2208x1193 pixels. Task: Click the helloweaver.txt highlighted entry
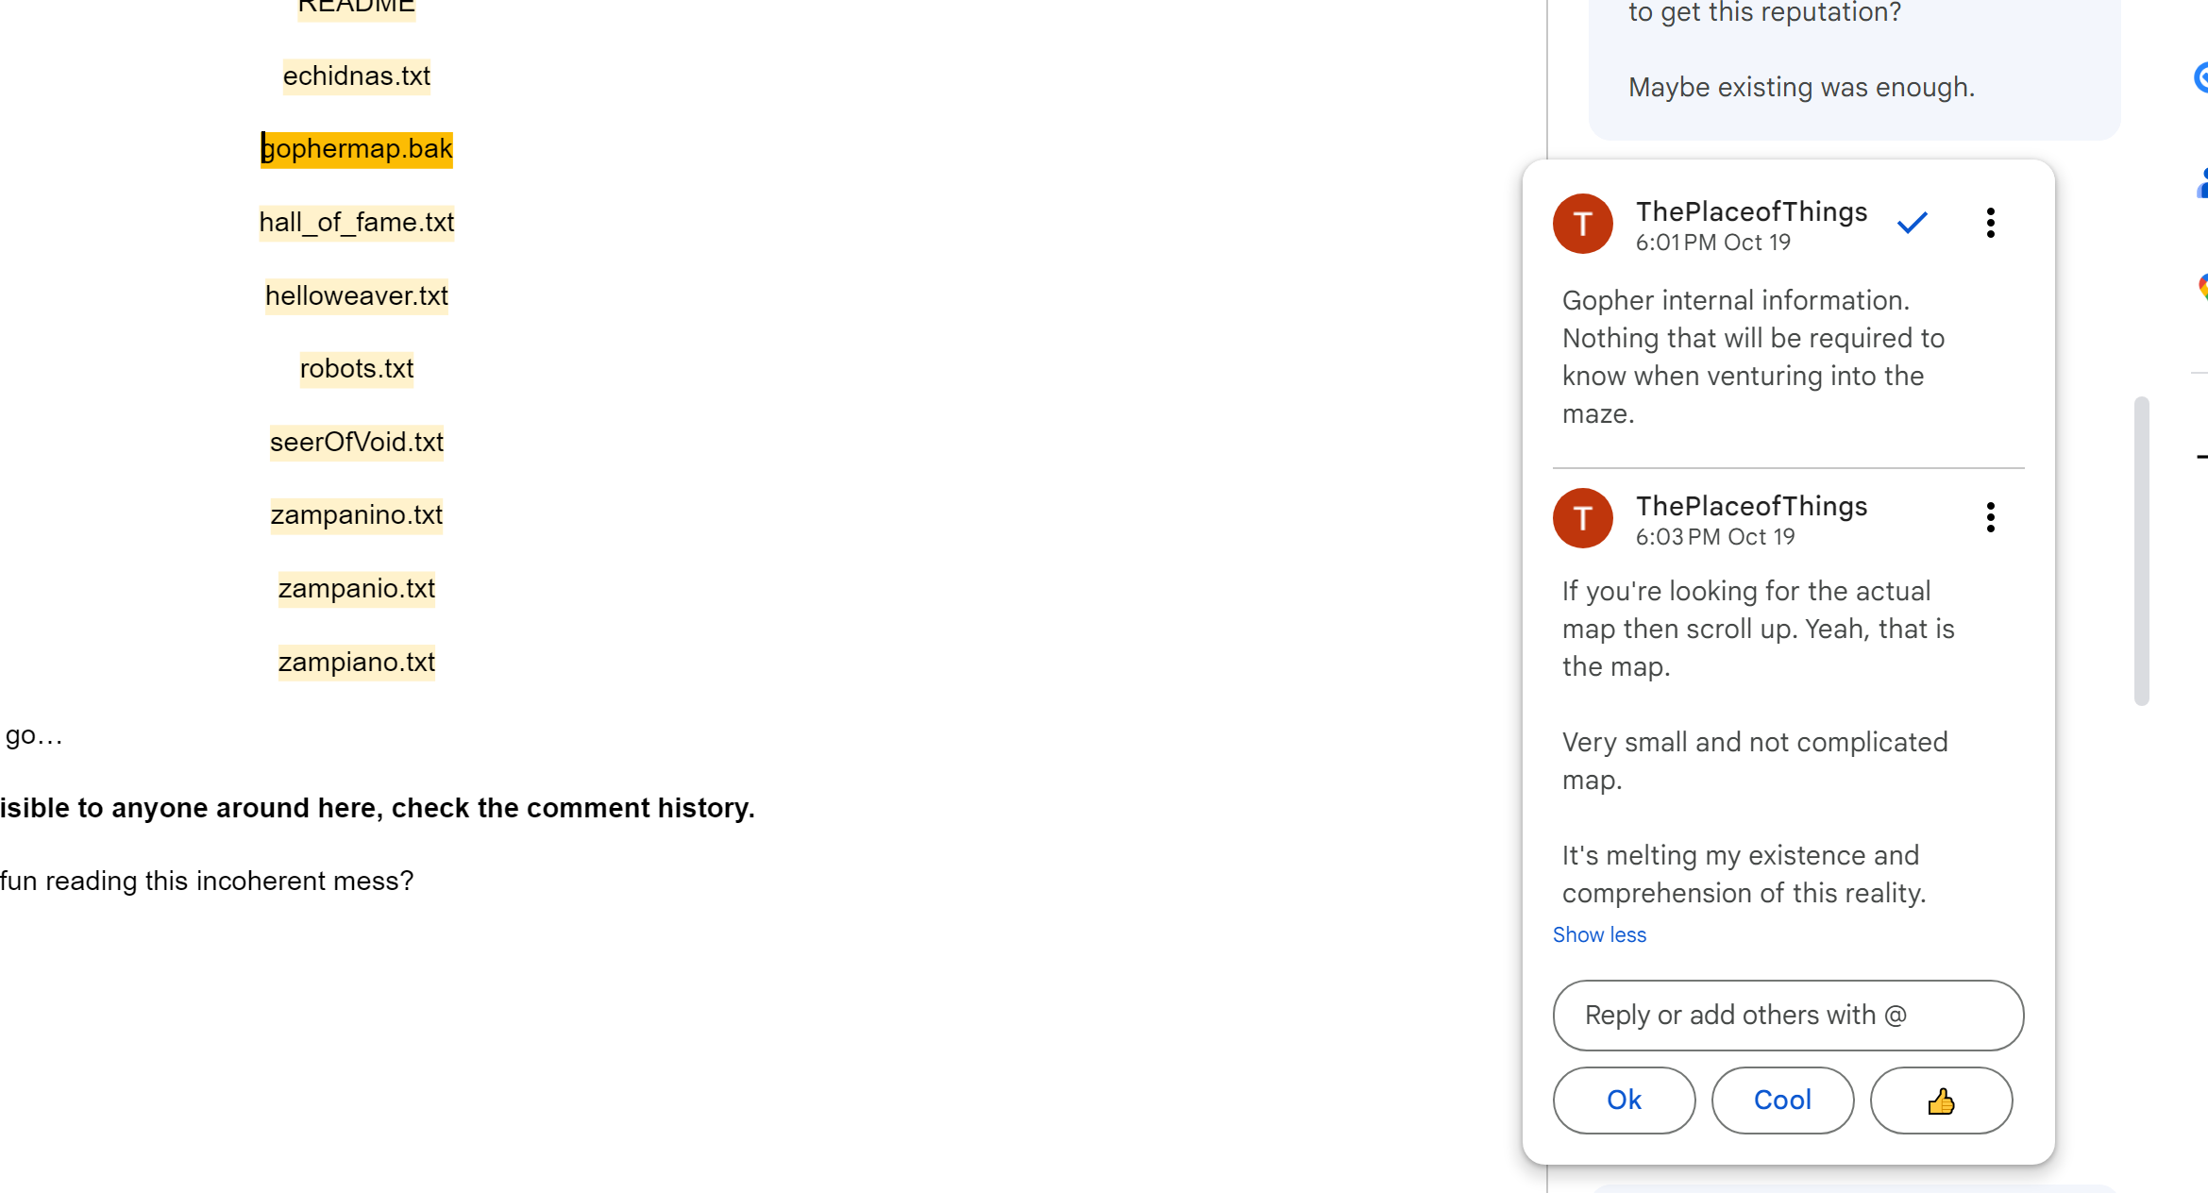coord(357,296)
